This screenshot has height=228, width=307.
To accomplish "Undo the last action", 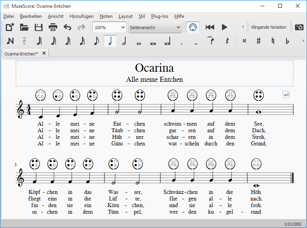I will (67, 27).
